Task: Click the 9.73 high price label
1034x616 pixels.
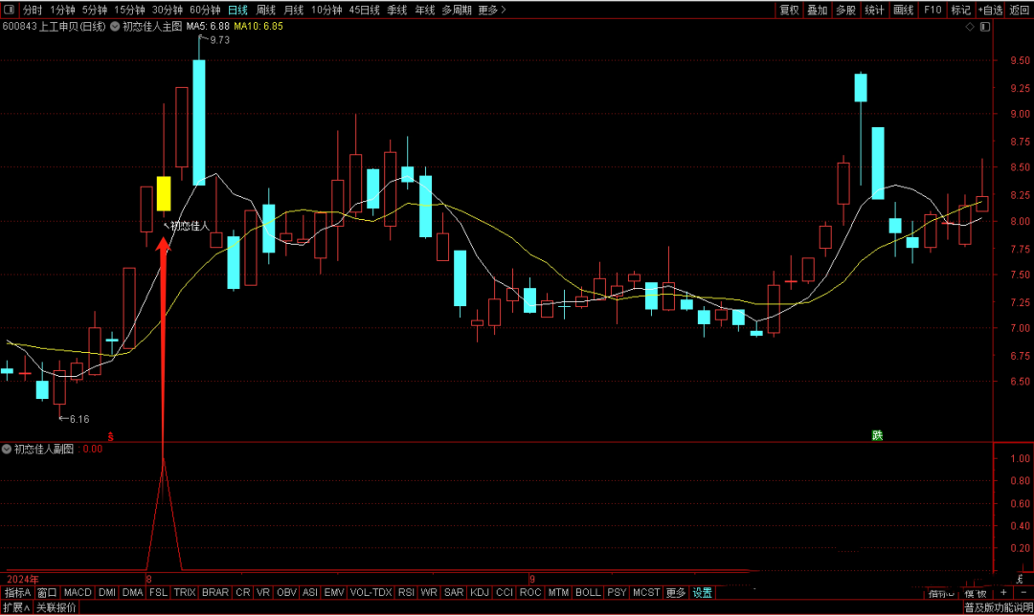Action: pyautogui.click(x=219, y=40)
